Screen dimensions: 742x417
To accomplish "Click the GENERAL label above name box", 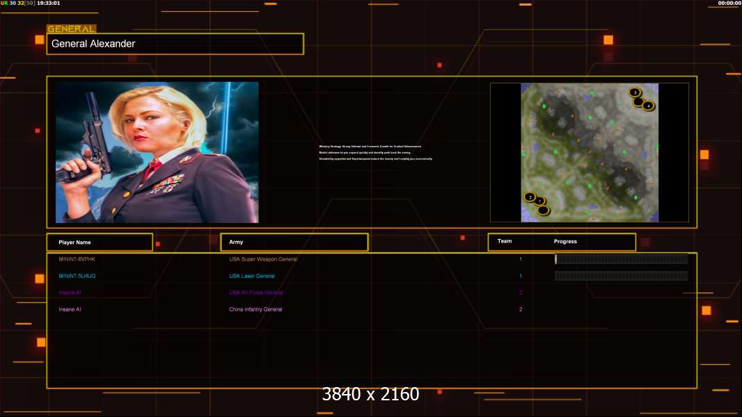I will point(72,28).
